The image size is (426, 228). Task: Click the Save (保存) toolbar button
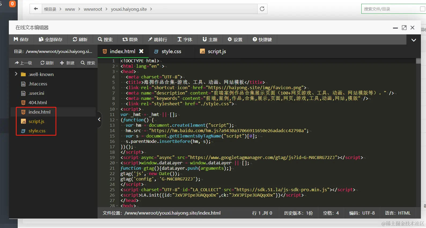(x=21, y=39)
